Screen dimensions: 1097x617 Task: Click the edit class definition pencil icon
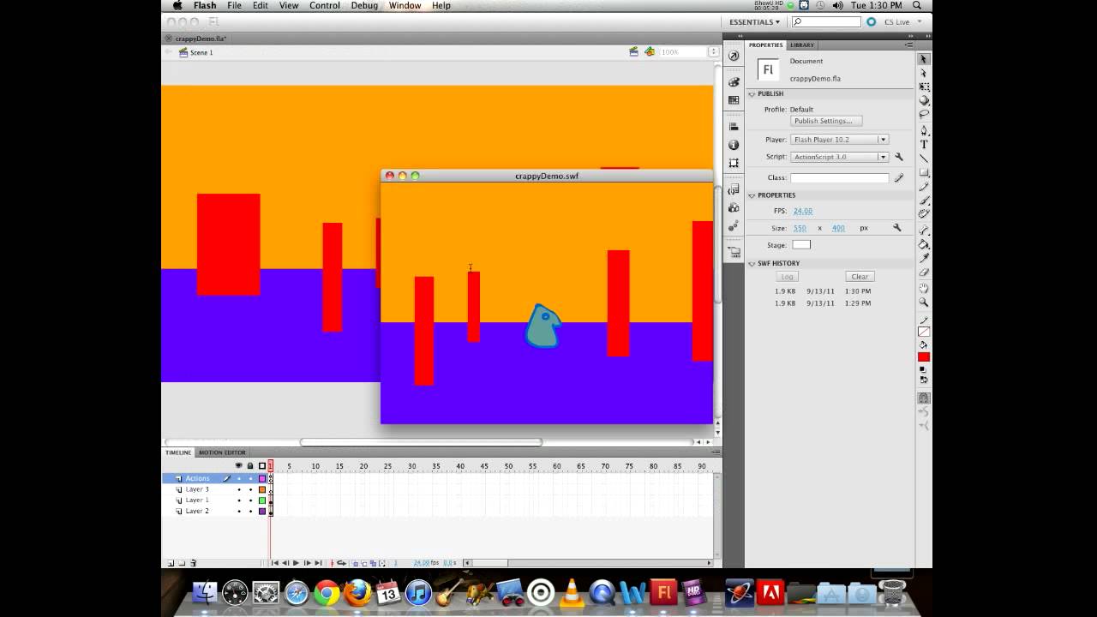click(x=899, y=177)
